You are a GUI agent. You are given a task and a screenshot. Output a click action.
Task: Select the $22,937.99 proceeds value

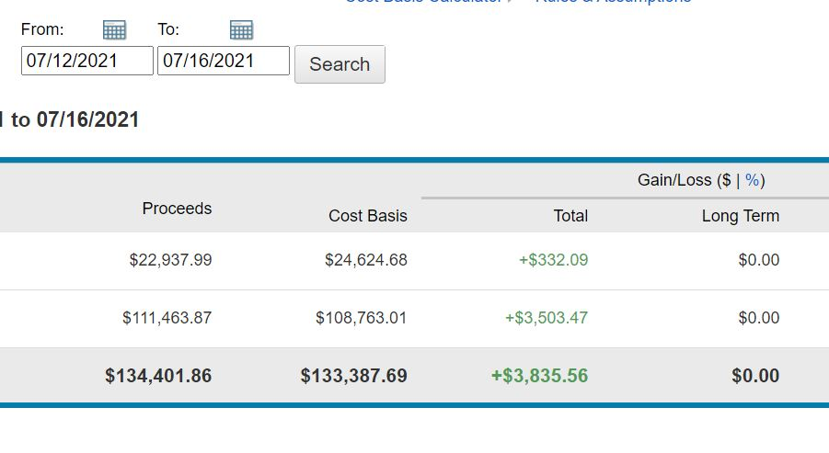170,260
